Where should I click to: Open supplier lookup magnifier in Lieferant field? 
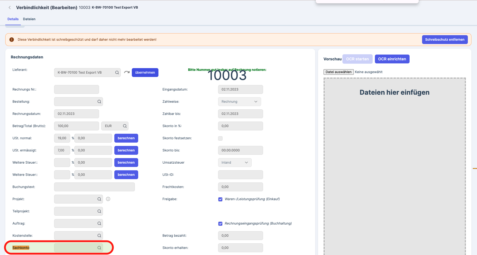click(x=117, y=73)
